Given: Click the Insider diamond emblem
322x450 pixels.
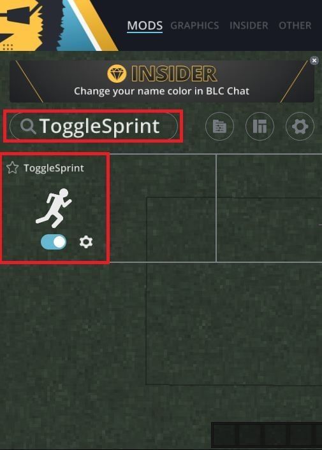Looking at the screenshot, I should (x=117, y=74).
